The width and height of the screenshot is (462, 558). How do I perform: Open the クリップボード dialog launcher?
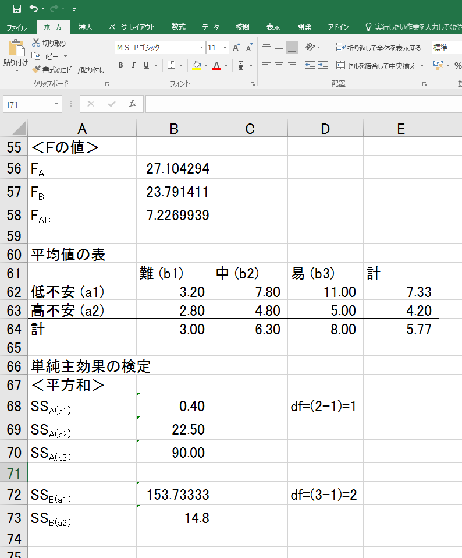pyautogui.click(x=107, y=84)
